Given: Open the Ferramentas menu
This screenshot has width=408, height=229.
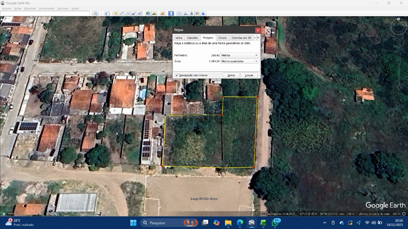Looking at the screenshot, I should click(x=47, y=9).
